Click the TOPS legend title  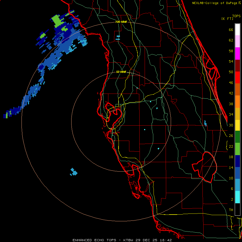click(x=236, y=16)
